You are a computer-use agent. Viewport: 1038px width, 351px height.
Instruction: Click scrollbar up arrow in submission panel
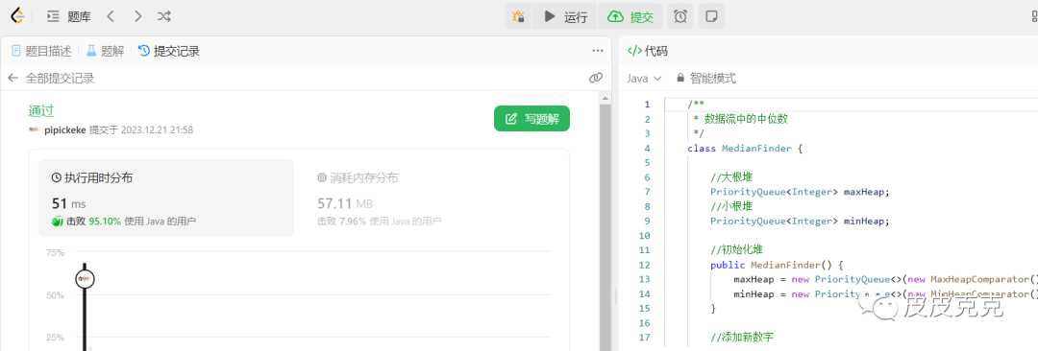(x=605, y=98)
